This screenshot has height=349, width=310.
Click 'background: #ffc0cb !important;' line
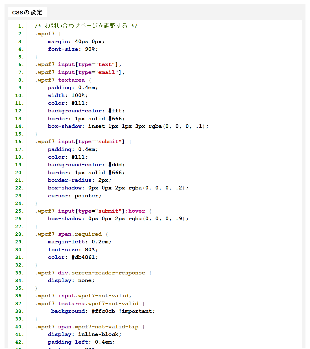(103, 311)
